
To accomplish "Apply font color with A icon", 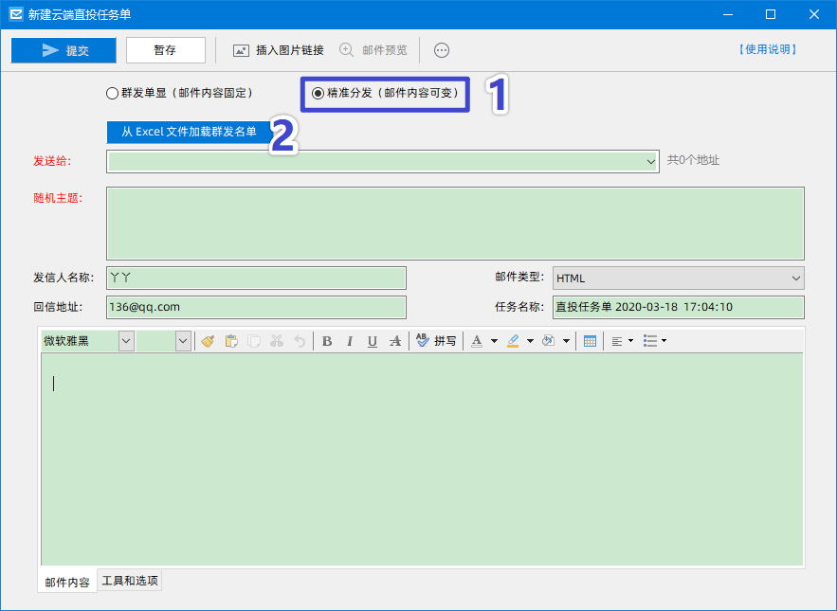I will click(477, 341).
